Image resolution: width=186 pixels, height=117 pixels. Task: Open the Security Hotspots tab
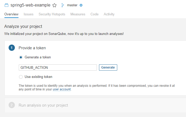tap(52, 14)
